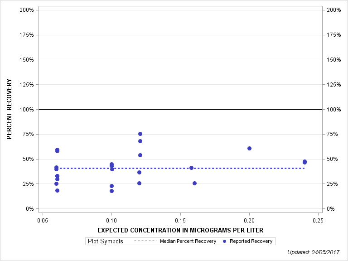Viewport: 348px width, 261px height.
Task: Select the lowest data point at 0.06 concentration
Action: click(x=57, y=190)
